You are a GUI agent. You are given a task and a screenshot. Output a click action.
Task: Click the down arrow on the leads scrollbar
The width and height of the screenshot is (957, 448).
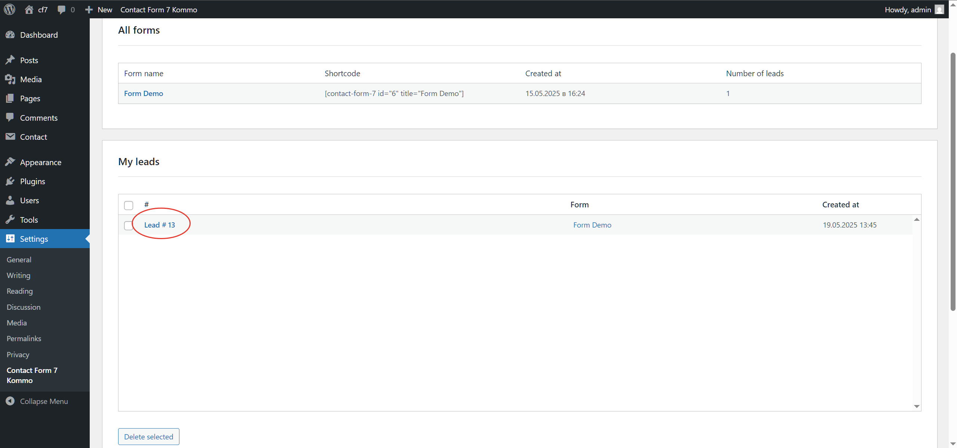coord(917,406)
